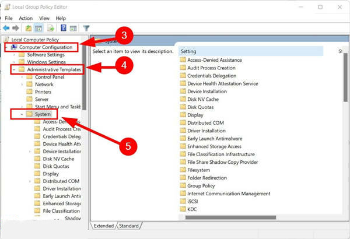The image size is (350, 239).
Task: Switch to the Extended tab
Action: click(x=104, y=226)
